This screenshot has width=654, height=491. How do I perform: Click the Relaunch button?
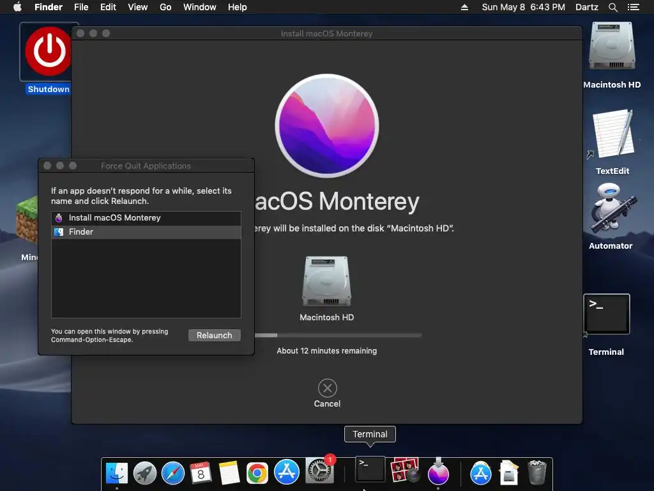[x=215, y=335]
